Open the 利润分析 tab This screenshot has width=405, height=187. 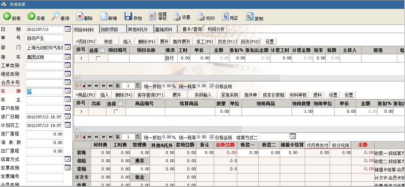(x=216, y=30)
